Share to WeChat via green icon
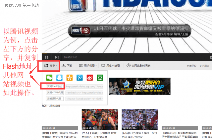Image resolution: width=212 pixels, height=140 pixels. pyautogui.click(x=49, y=78)
